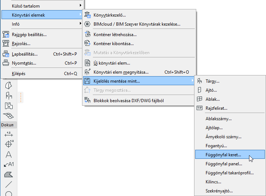The height and width of the screenshot is (196, 266).
Task: Select the Zone tool in toolbox
Action: (9, 106)
